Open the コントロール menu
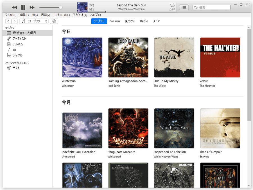Image resolution: width=253 pixels, height=190 pixels. pos(62,15)
